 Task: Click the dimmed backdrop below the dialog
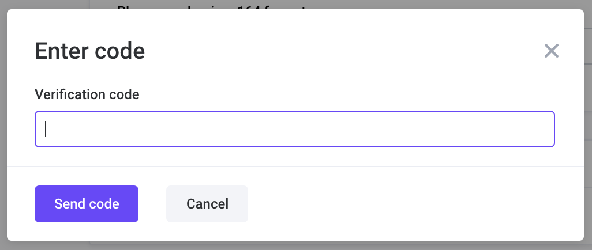pyautogui.click(x=296, y=246)
